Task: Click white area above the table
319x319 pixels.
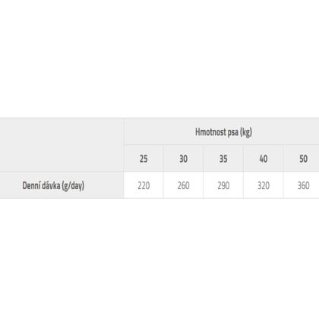Action: [x=159, y=58]
